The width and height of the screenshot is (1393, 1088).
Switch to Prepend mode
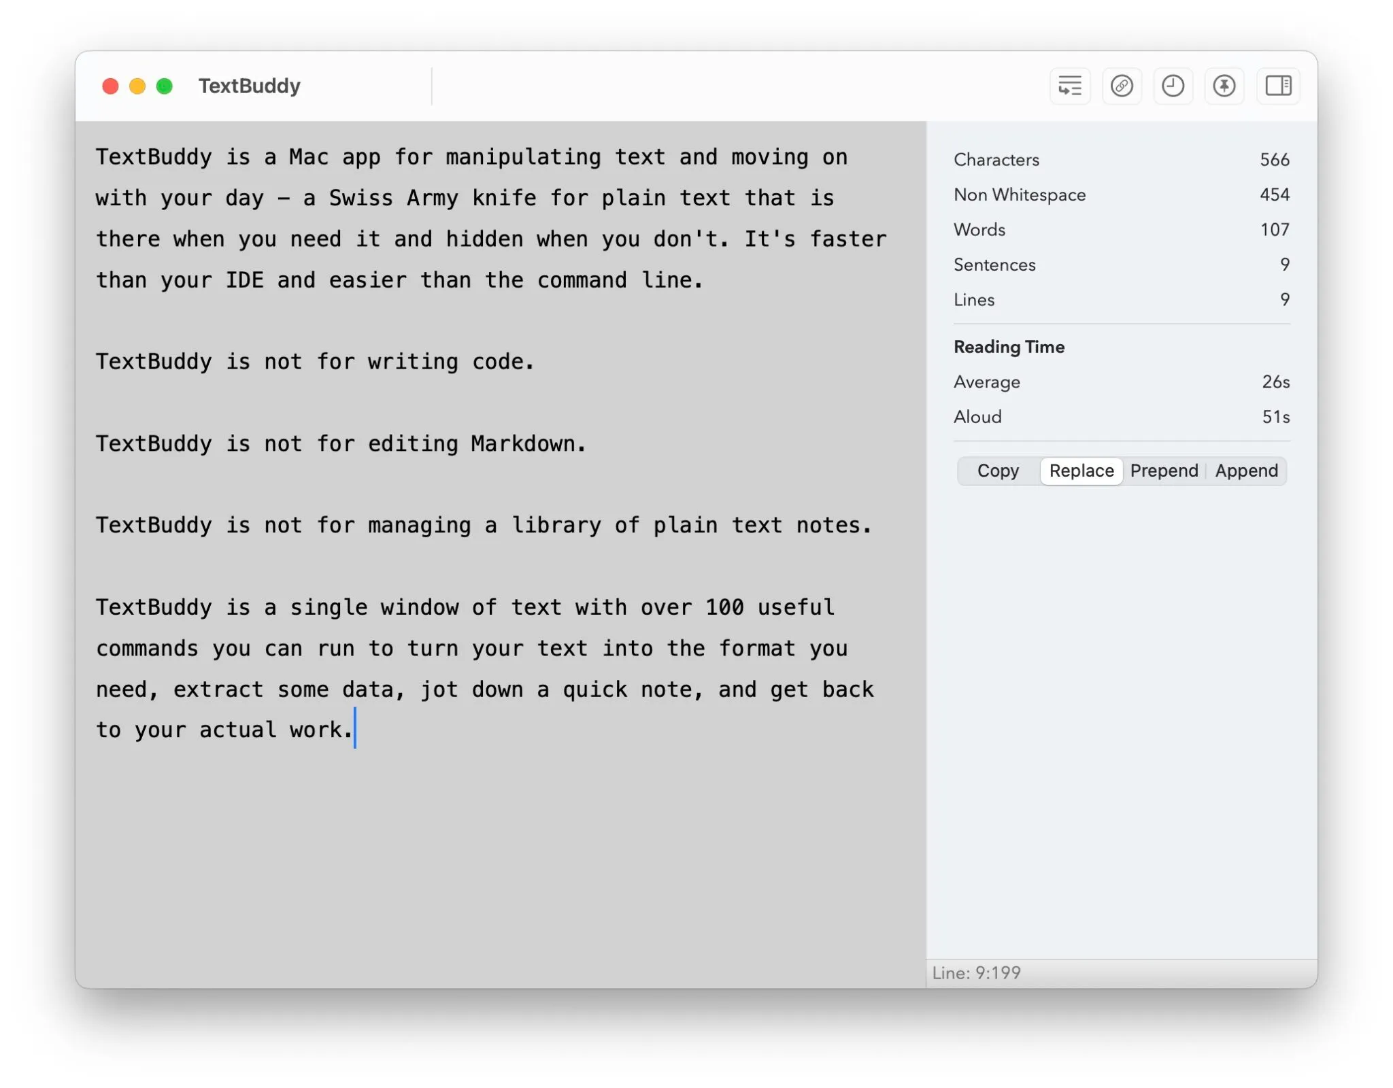1164,471
